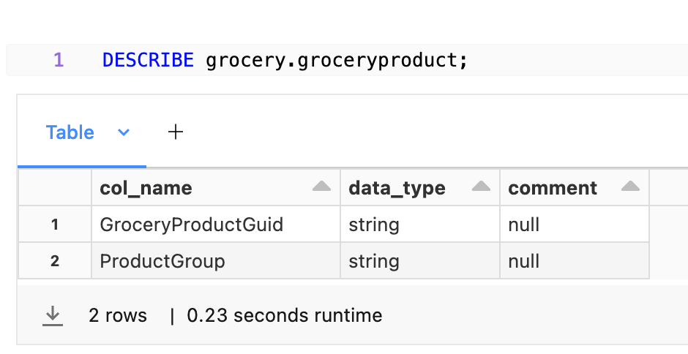Image resolution: width=688 pixels, height=354 pixels.
Task: Select row number 2 in results table
Action: coord(55,260)
